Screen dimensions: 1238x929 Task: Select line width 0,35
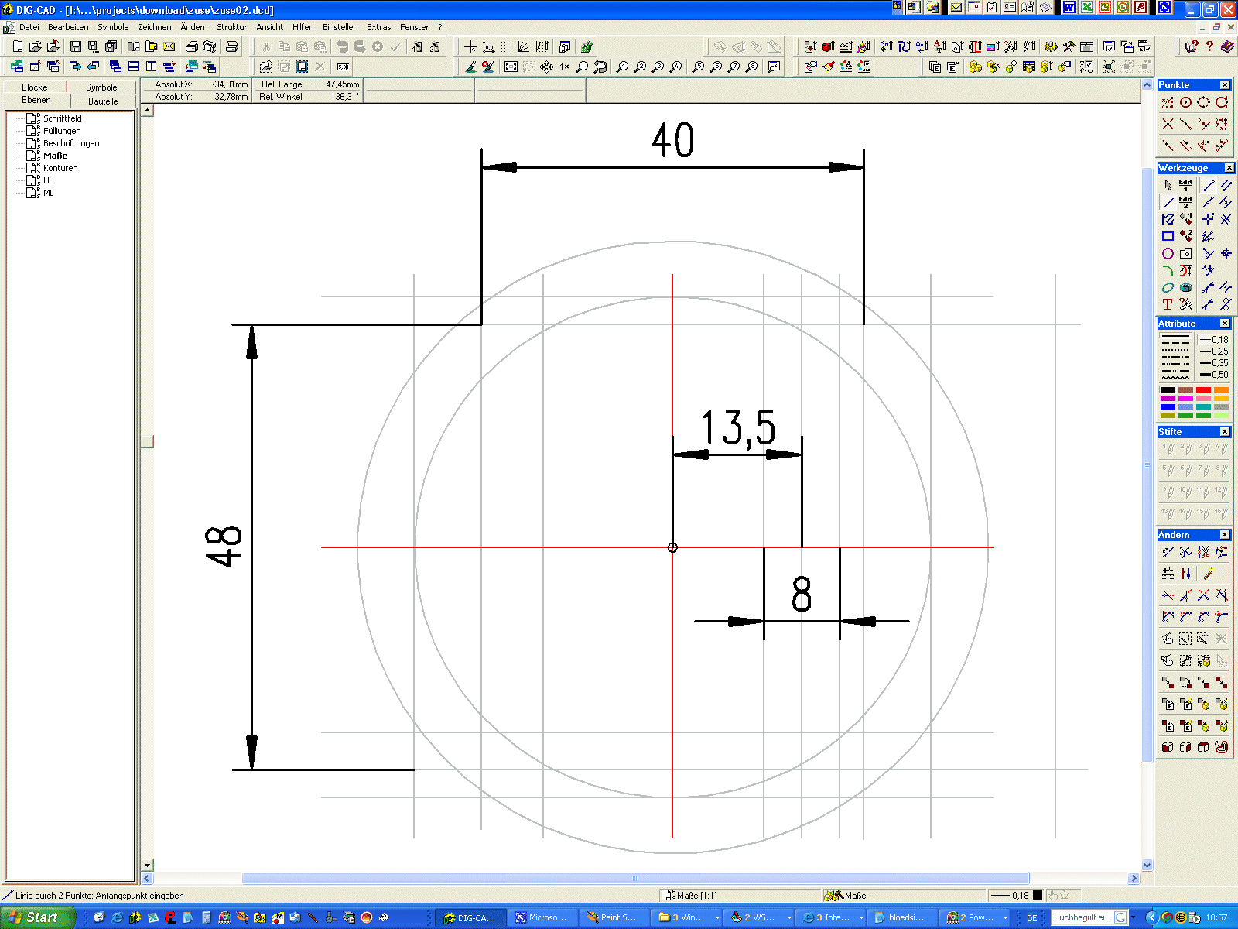[x=1214, y=363]
